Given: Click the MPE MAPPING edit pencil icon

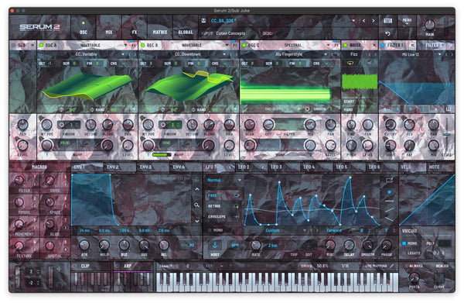Looking at the screenshot, I should click(x=392, y=266).
